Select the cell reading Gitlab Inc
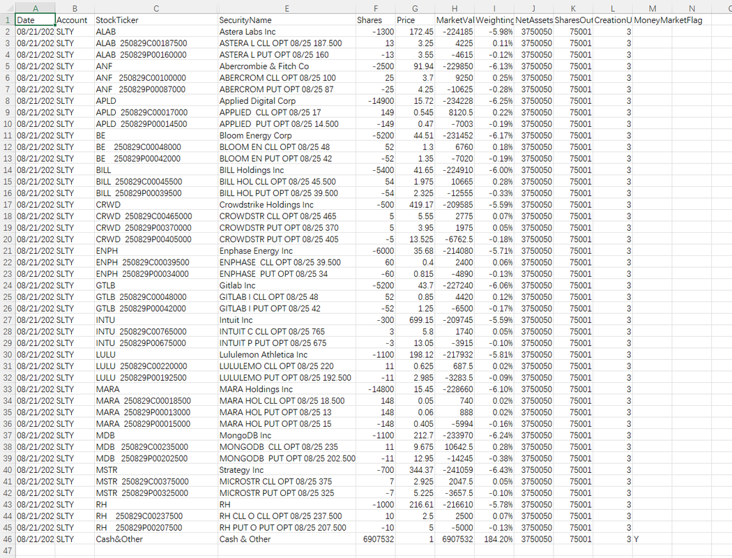Image resolution: width=732 pixels, height=558 pixels. coord(287,285)
